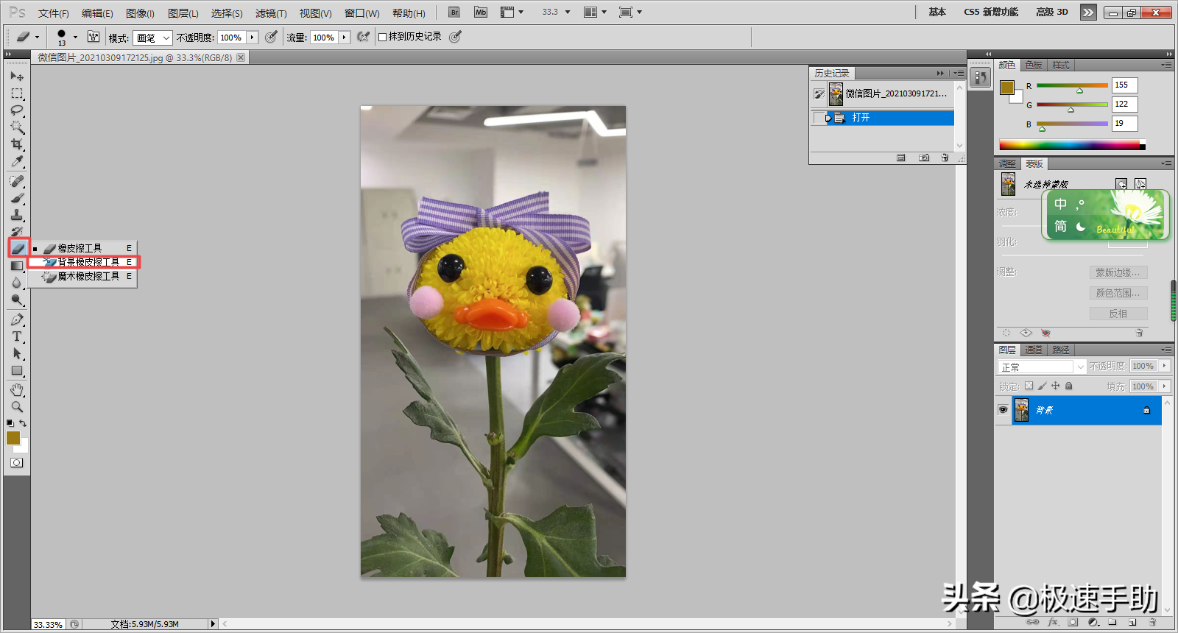Image resolution: width=1178 pixels, height=633 pixels.
Task: Toggle lock transparent pixels
Action: [1029, 386]
